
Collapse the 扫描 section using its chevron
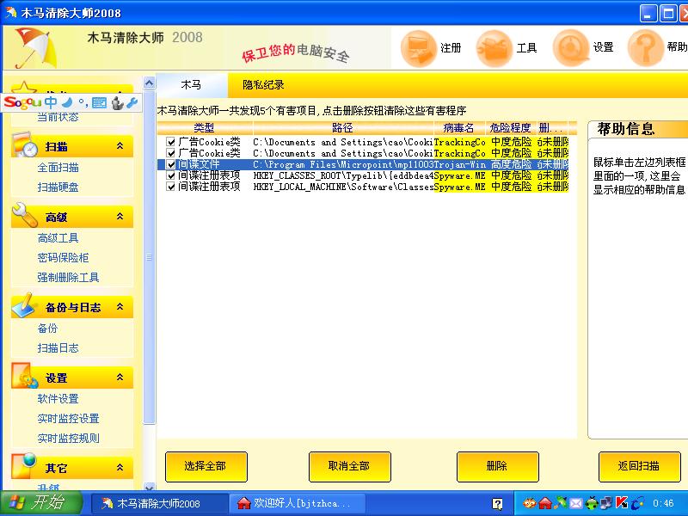[x=120, y=146]
